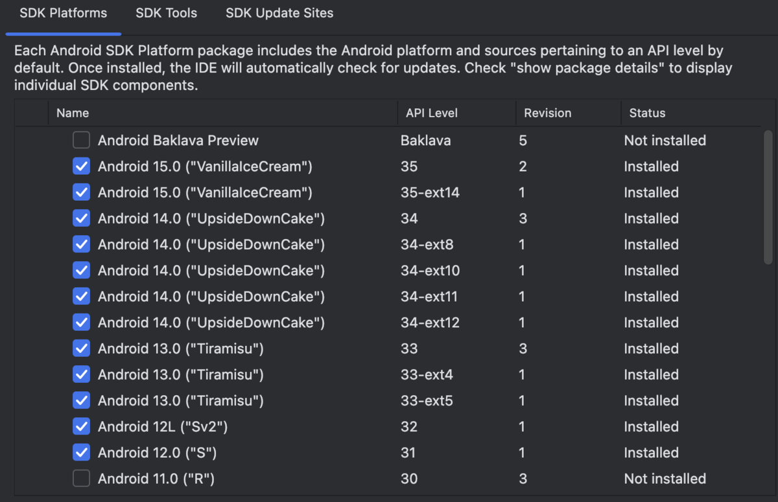
Task: Sort by the Revision column header
Action: (569, 113)
